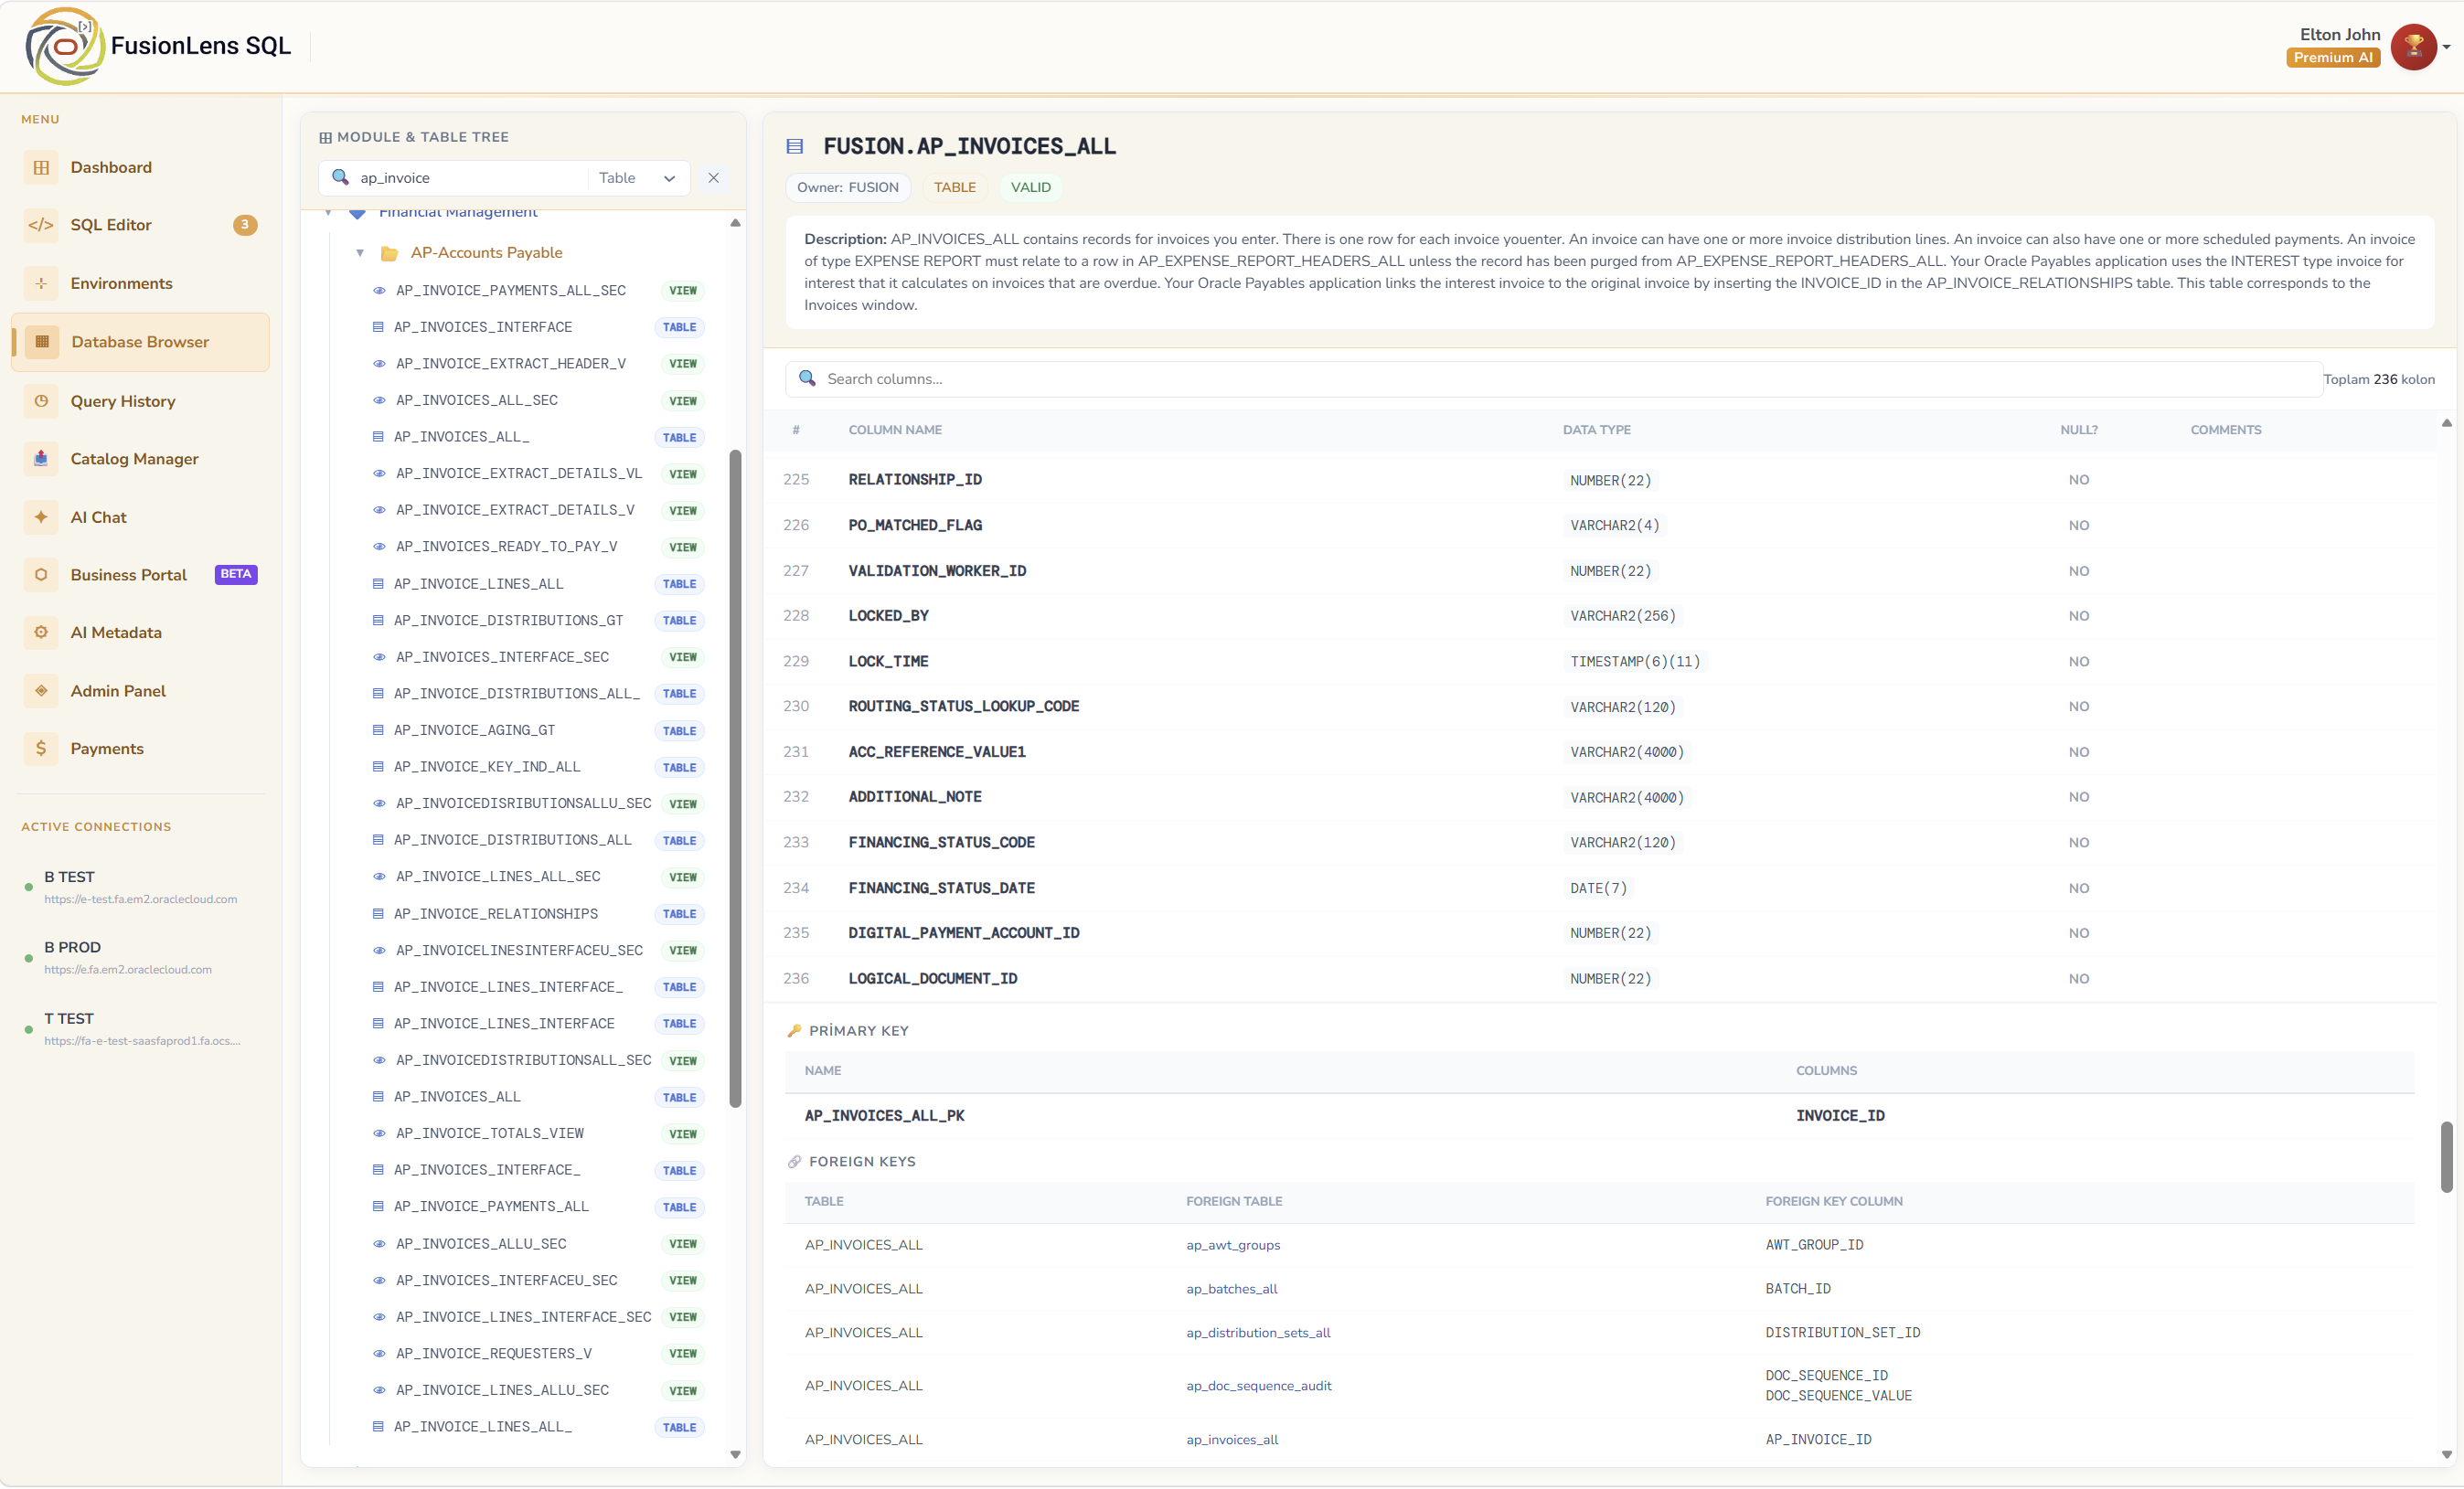This screenshot has height=1489, width=2464.
Task: Click the Search columns input field
Action: pos(1552,379)
